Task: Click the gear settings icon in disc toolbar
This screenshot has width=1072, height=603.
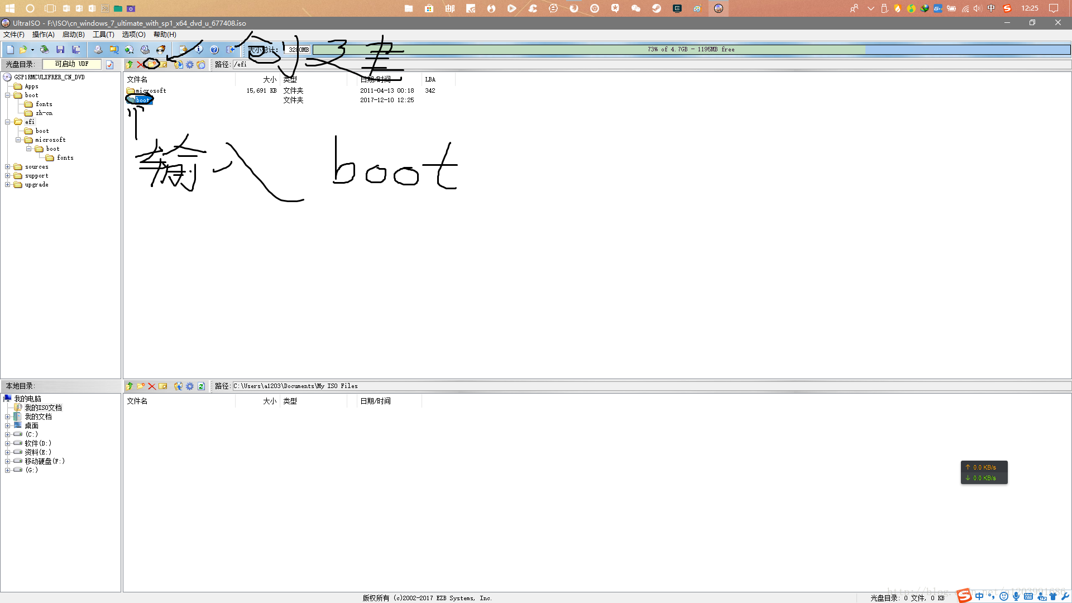Action: point(190,65)
